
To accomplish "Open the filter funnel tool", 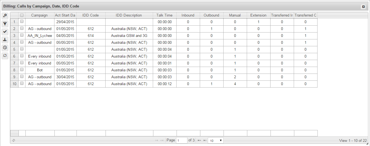I will pyautogui.click(x=5, y=24).
